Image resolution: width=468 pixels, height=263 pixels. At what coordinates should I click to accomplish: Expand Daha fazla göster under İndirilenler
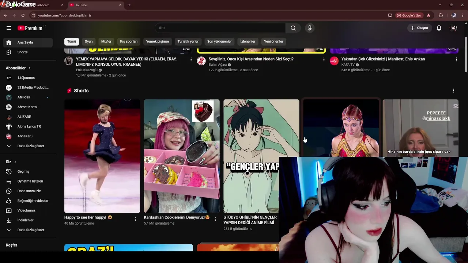tap(28, 230)
